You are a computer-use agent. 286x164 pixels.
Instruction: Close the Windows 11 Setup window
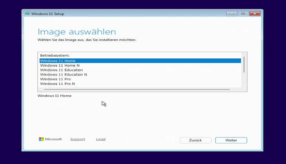pyautogui.click(x=255, y=14)
